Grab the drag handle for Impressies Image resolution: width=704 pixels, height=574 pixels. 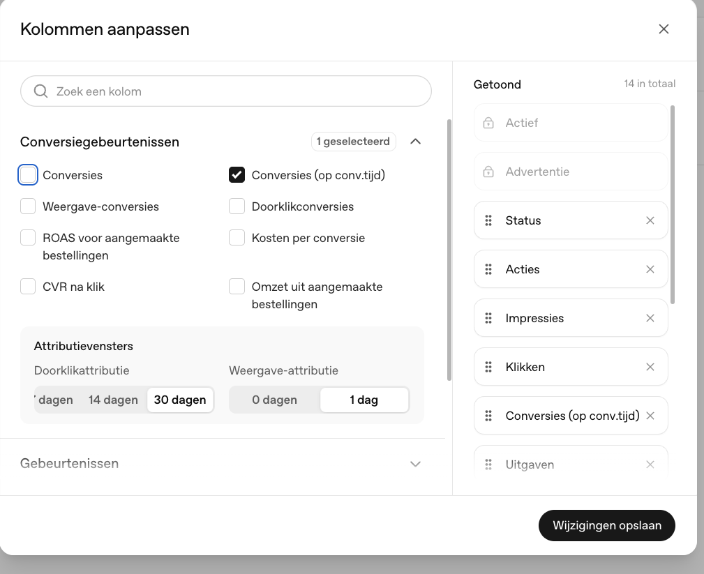488,318
